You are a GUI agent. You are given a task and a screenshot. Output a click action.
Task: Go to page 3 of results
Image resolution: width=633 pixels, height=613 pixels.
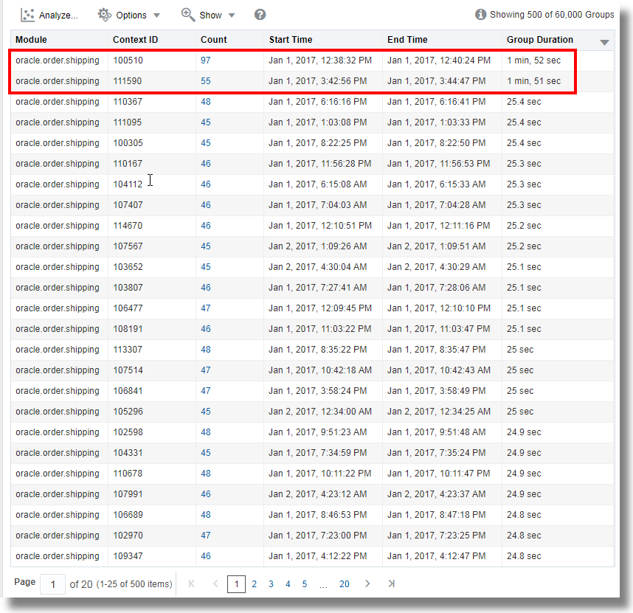(x=271, y=583)
